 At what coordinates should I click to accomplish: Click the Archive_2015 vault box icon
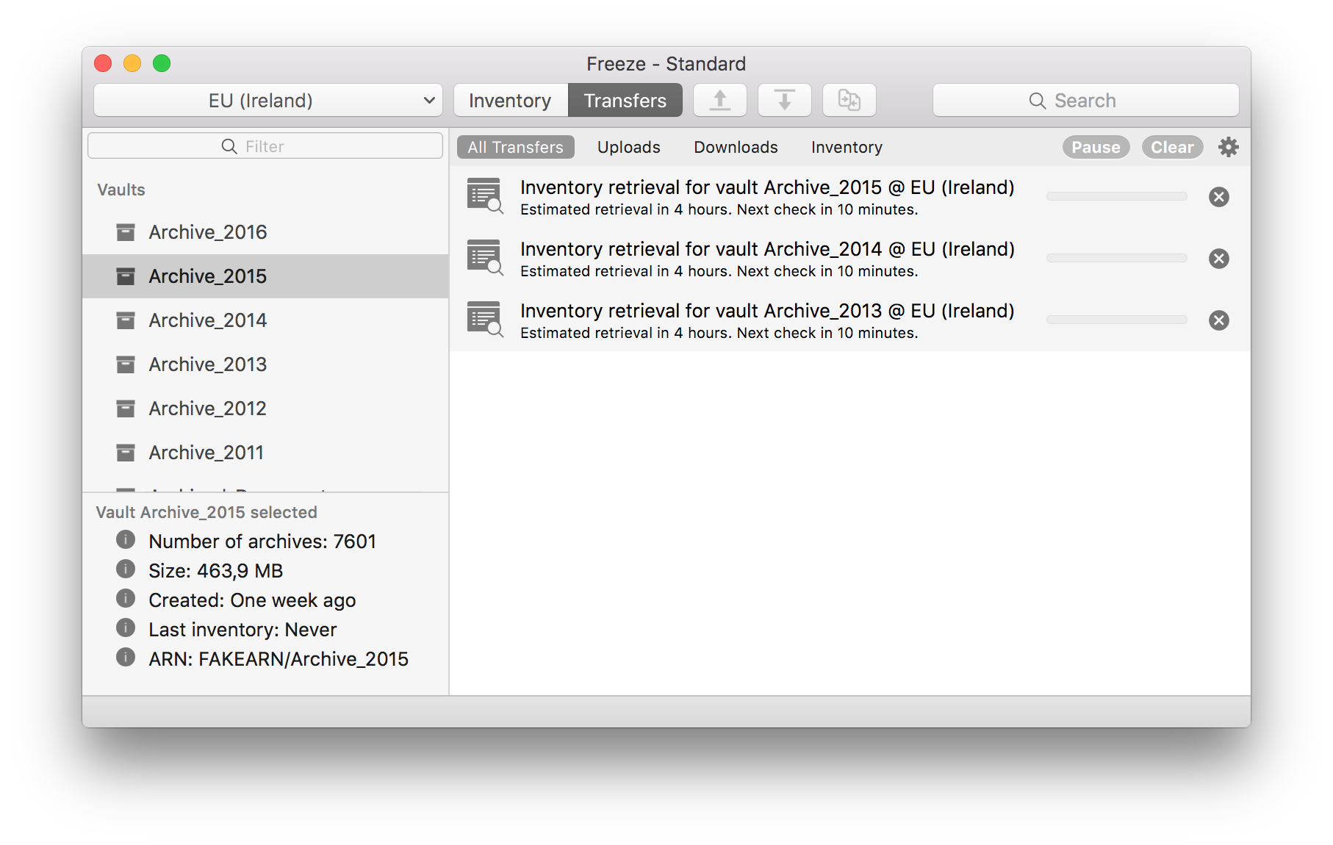coord(126,276)
